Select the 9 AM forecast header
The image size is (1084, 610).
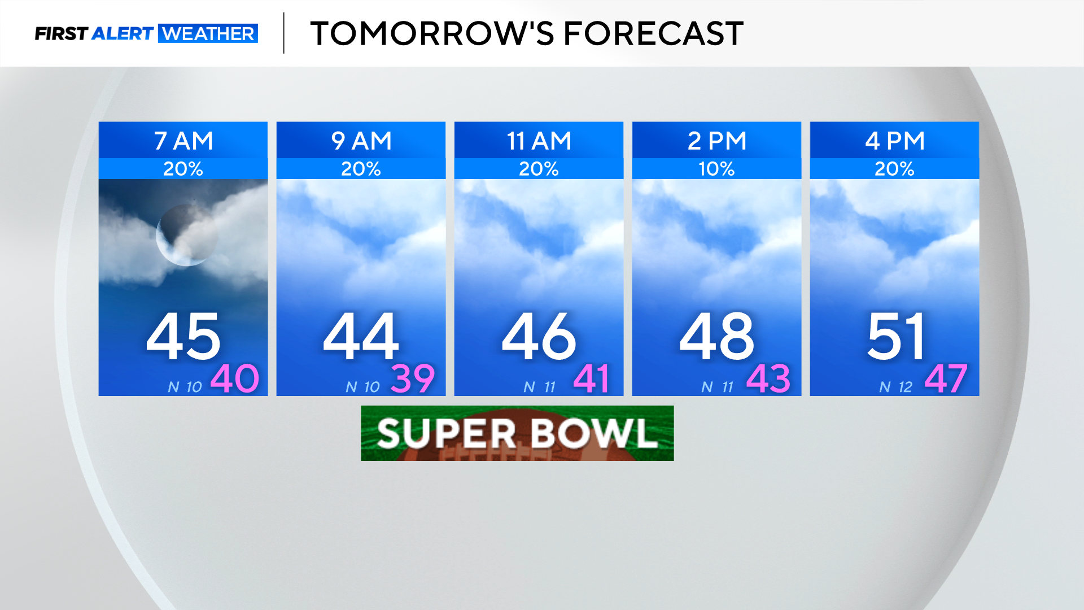coord(361,140)
